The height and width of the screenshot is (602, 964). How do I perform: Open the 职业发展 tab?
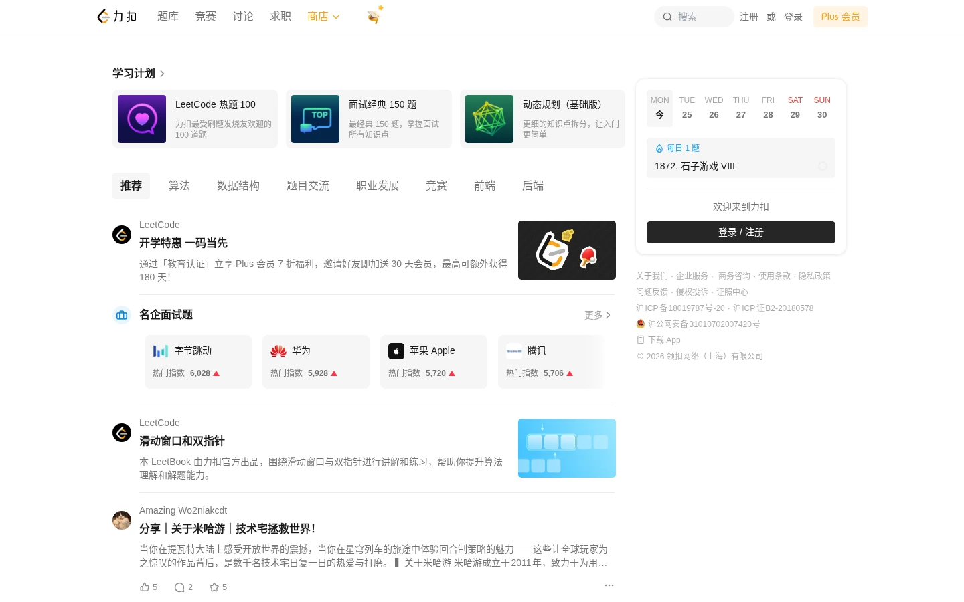coord(378,186)
